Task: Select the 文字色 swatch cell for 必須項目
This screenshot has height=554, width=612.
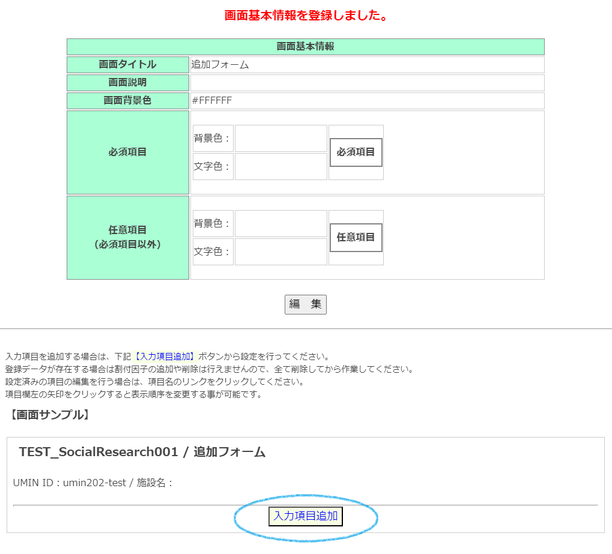Action: pos(280,167)
